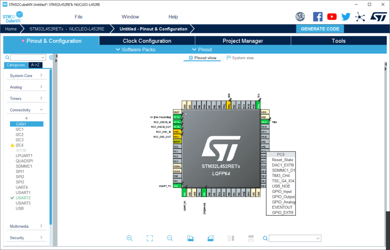This screenshot has width=390, height=250.
Task: Select the USB peripheral
Action: pos(20,208)
